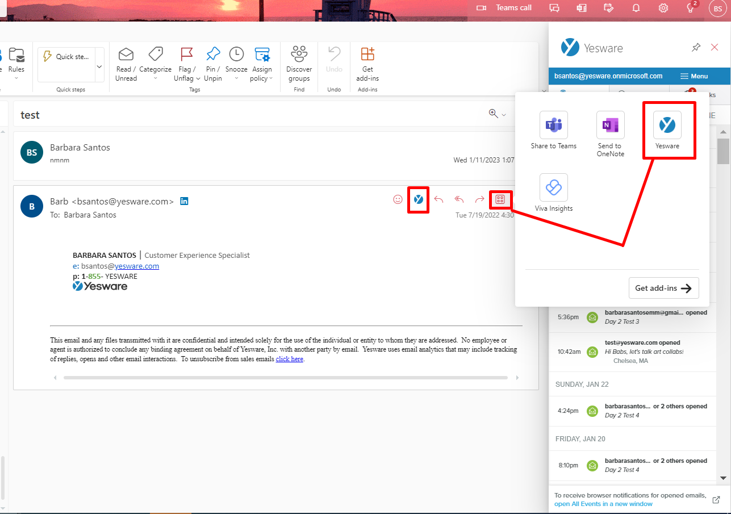Click the Get add-ins button in popup

[x=663, y=288]
